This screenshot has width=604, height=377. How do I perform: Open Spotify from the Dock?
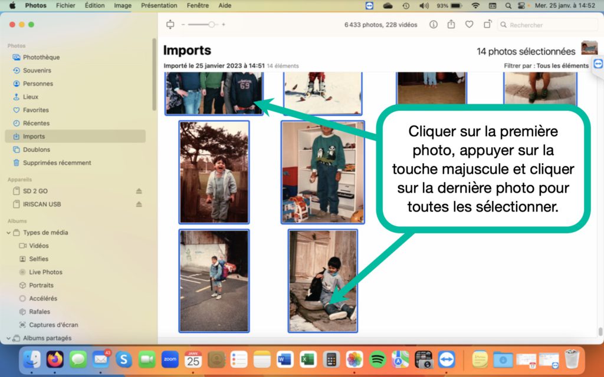[x=377, y=359]
